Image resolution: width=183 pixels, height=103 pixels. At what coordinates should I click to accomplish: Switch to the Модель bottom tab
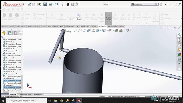tap(13, 94)
